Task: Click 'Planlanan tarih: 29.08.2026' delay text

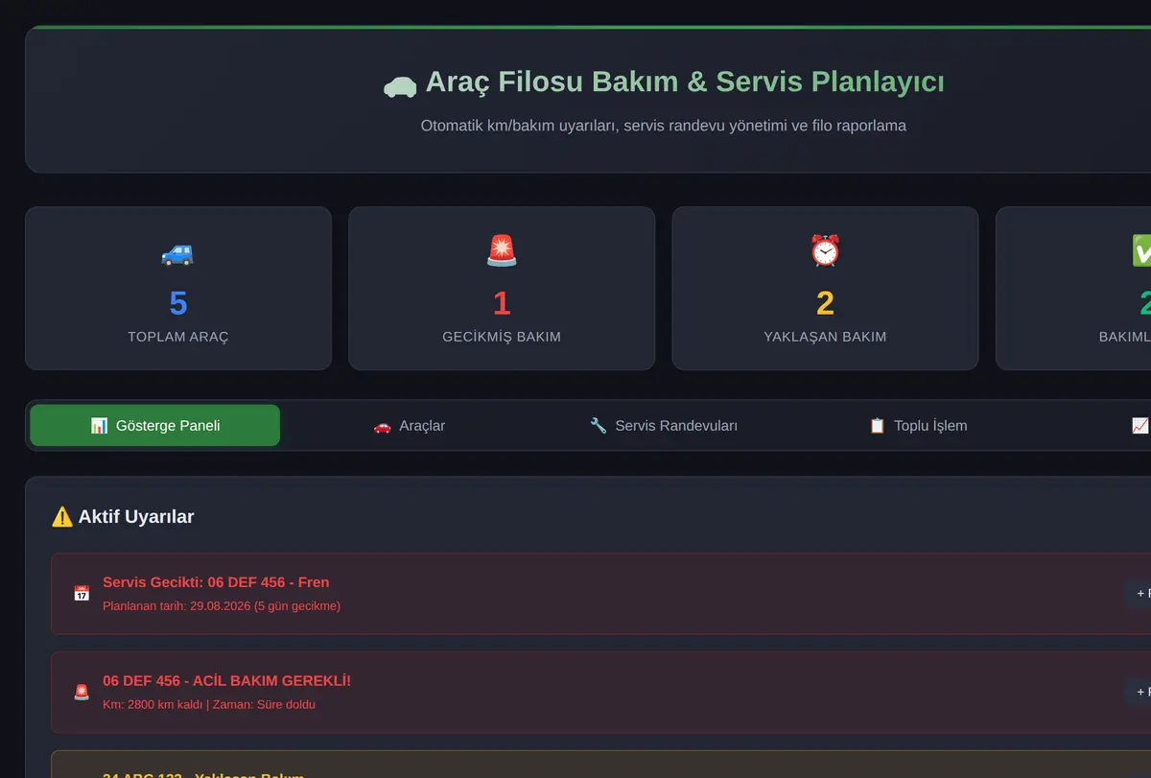Action: tap(222, 606)
